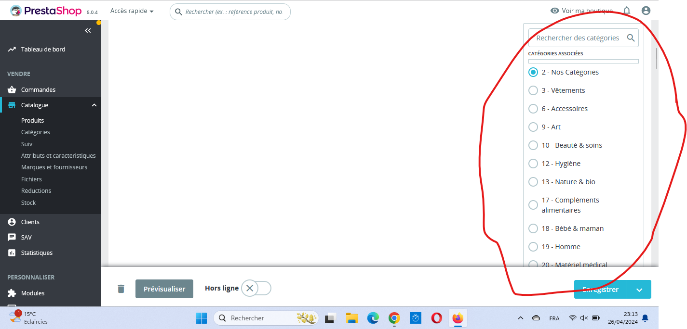The width and height of the screenshot is (687, 329).
Task: Select the 12 - Hygiène radio
Action: (533, 164)
